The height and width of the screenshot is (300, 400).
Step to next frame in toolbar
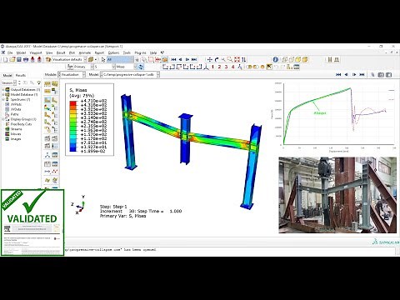(x=187, y=59)
